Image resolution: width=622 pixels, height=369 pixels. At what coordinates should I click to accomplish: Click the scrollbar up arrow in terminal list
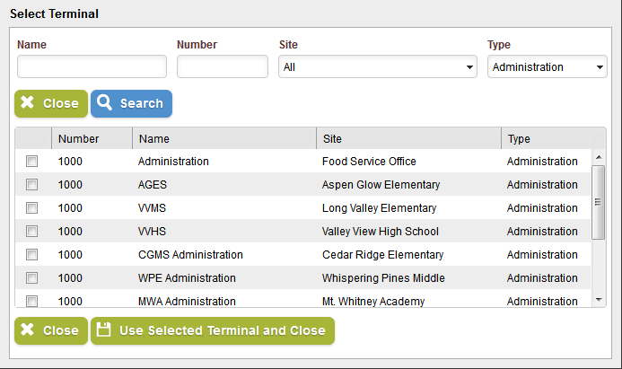click(x=599, y=157)
